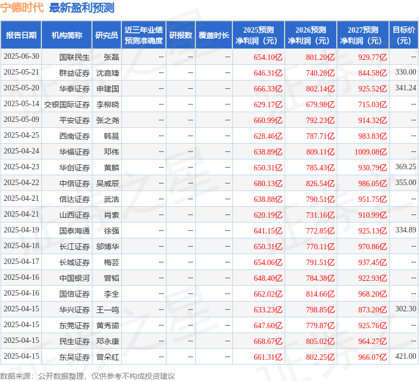Click analyst name 李柳晓
Screen dimensions: 419x381
click(x=108, y=105)
